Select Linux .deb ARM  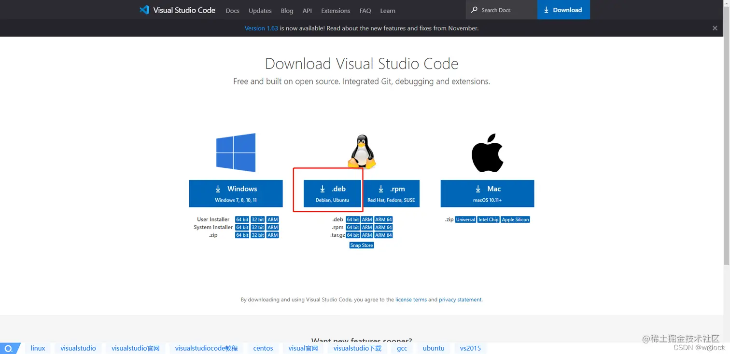367,219
